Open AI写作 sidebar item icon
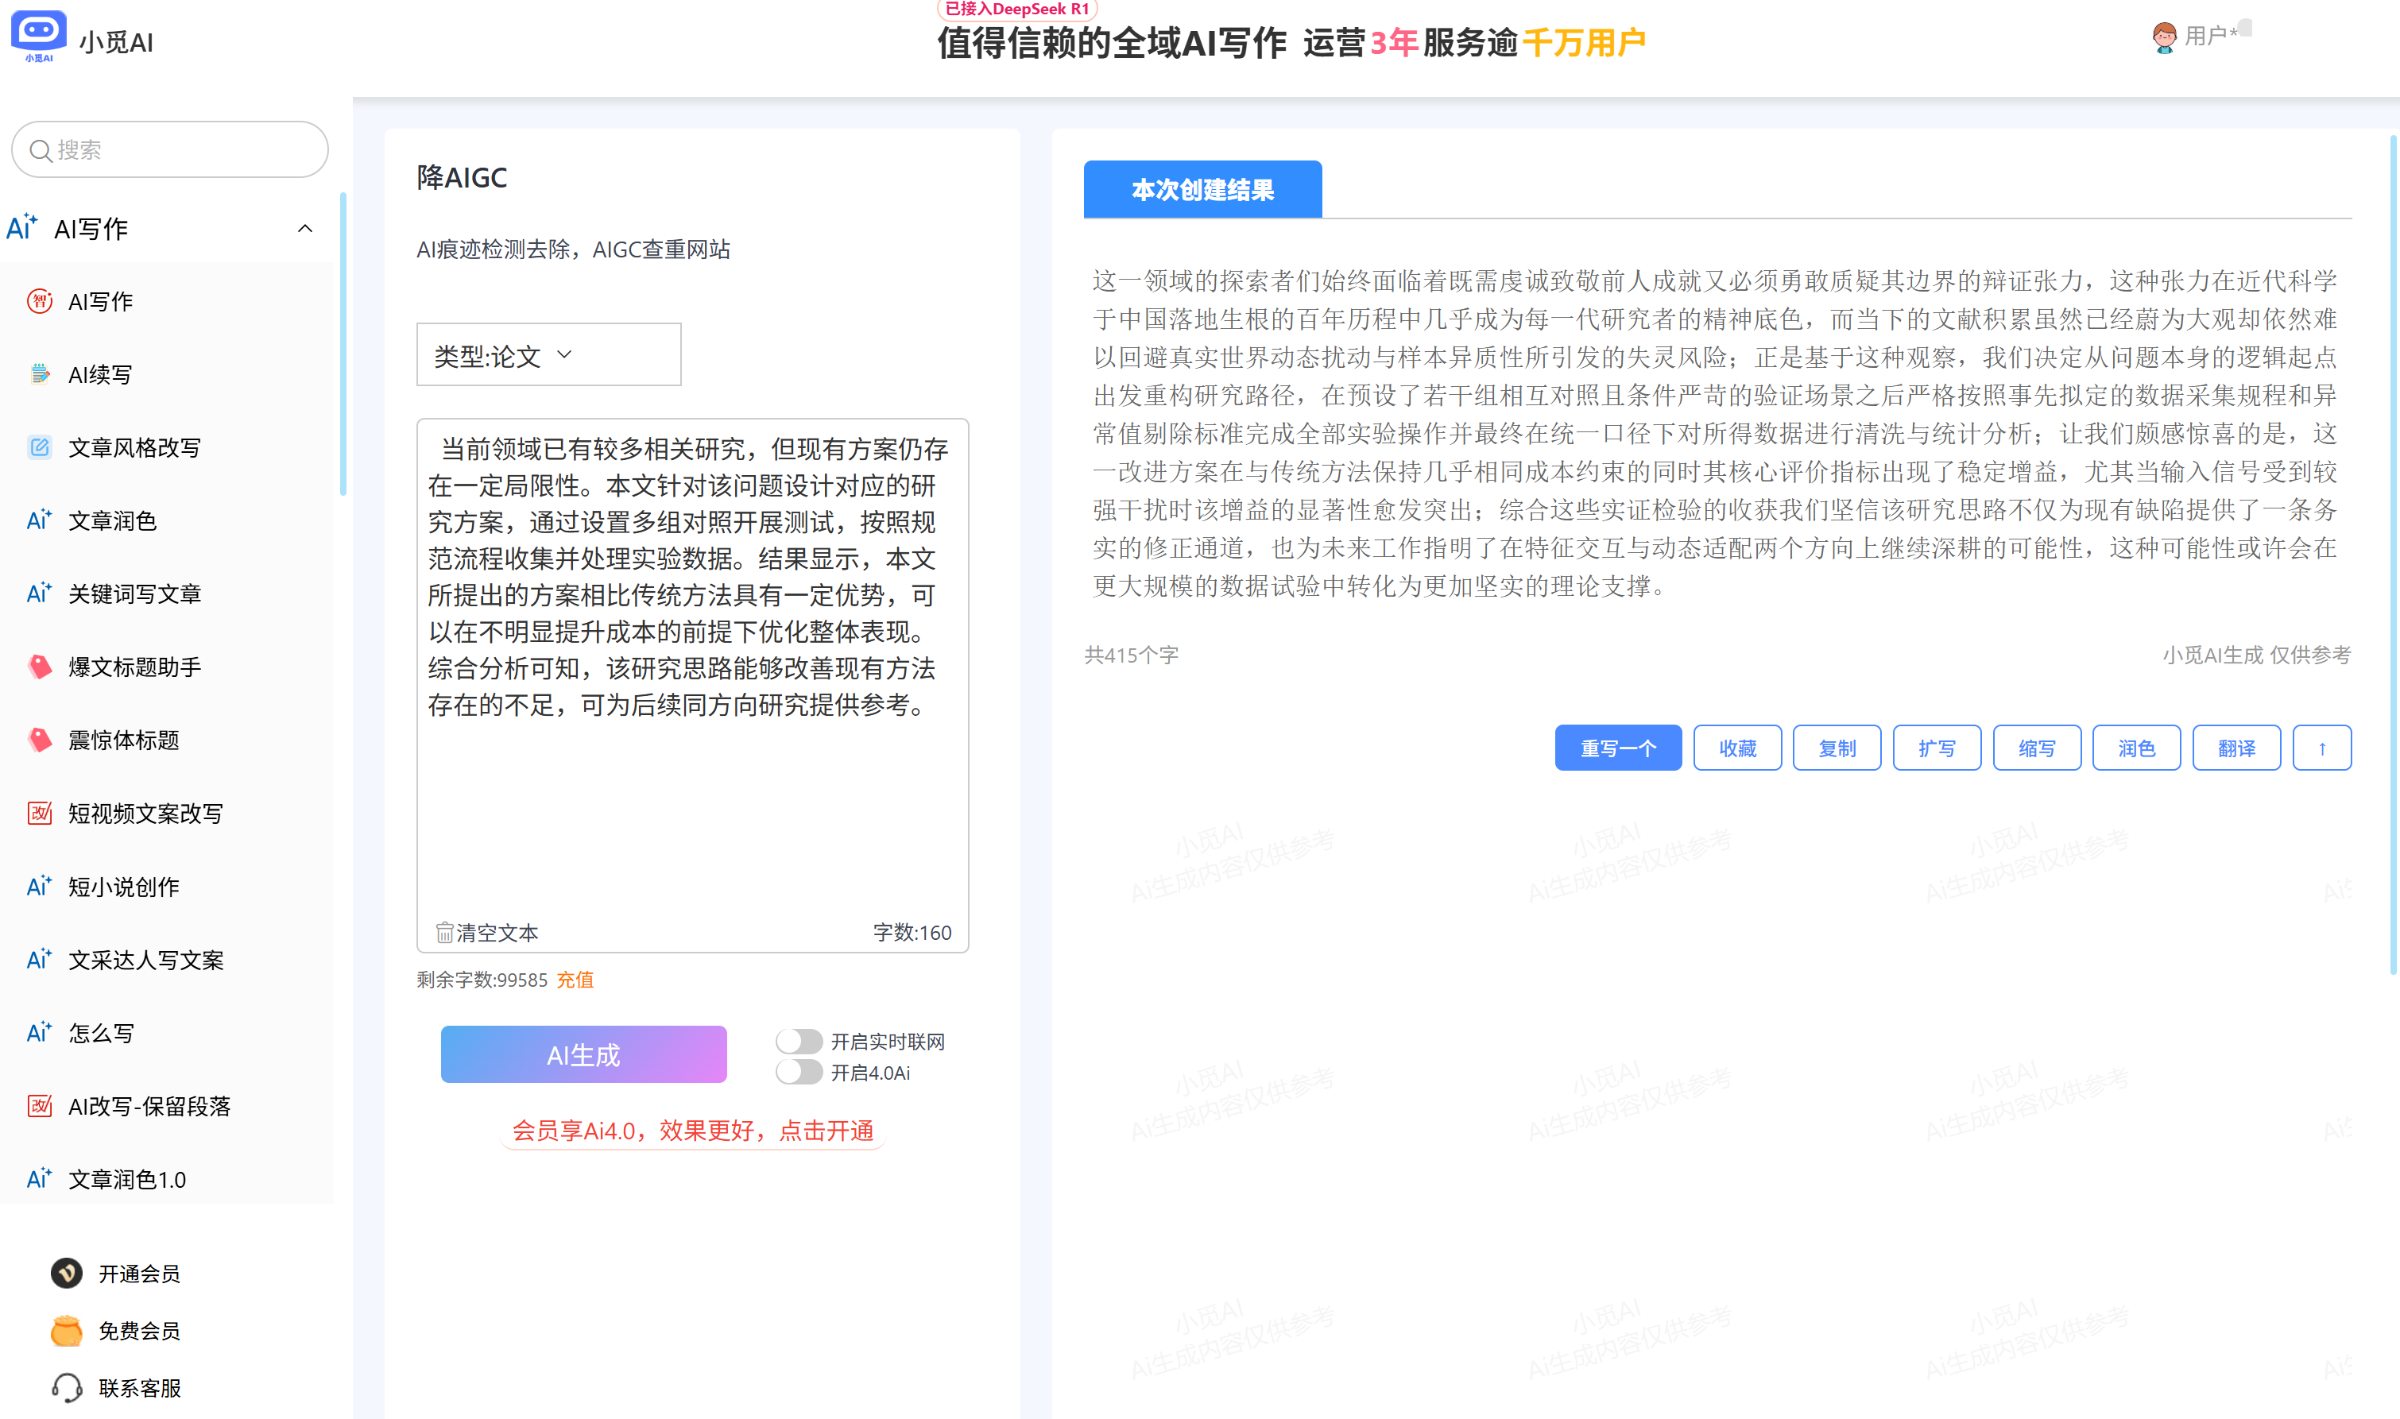This screenshot has width=2400, height=1419. [x=39, y=301]
